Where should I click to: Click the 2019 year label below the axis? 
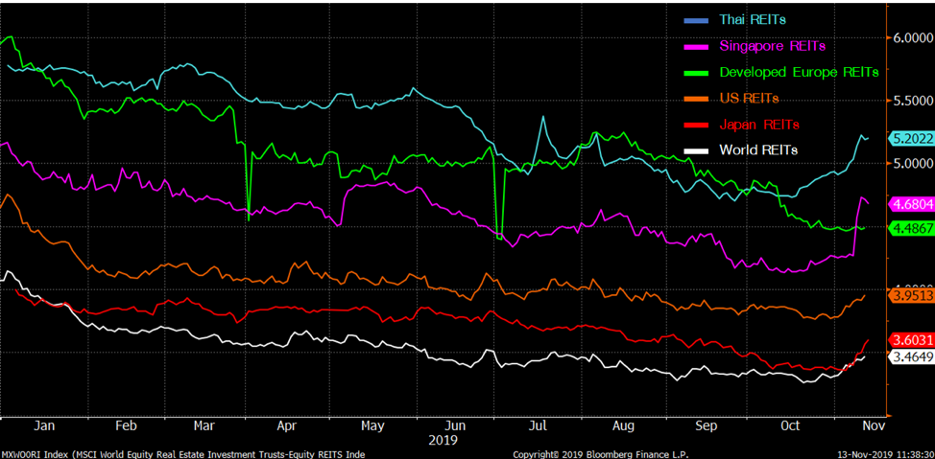point(444,440)
